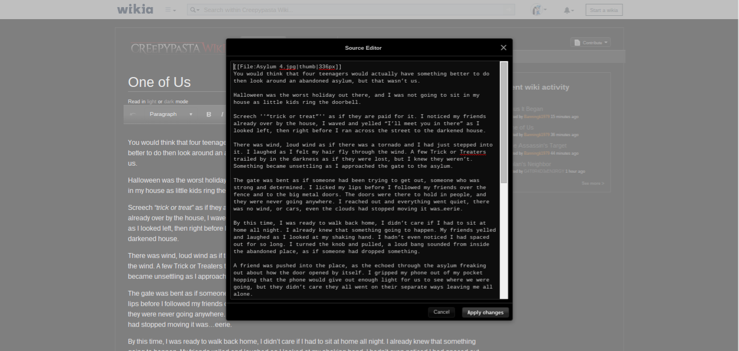Open the hamburger menu next to wikia logo

click(x=170, y=10)
